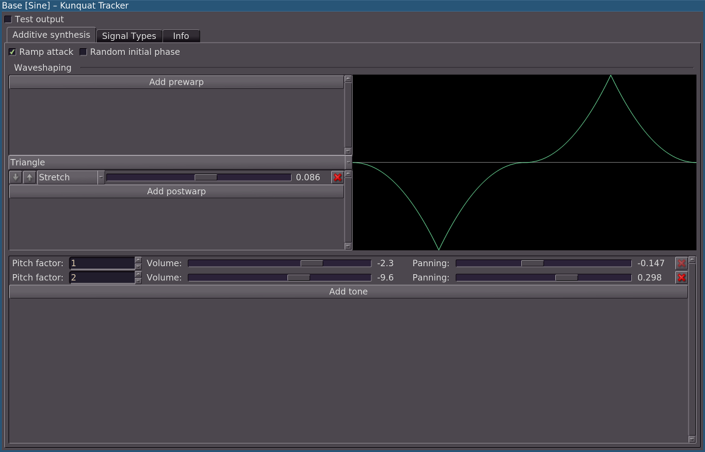Click the tone list scrollbar down arrow

click(x=692, y=439)
